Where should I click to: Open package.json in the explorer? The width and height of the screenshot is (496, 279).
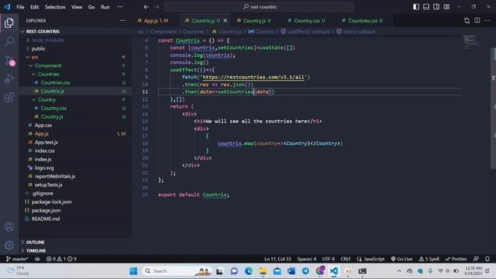coord(75,210)
